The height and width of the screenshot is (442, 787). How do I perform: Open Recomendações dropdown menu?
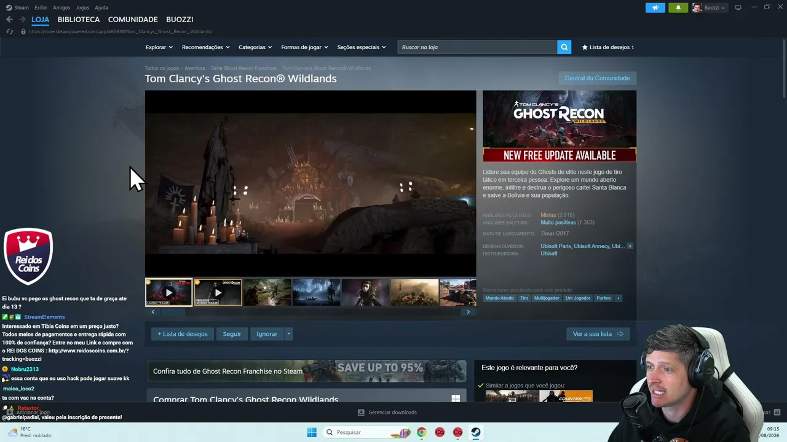tap(205, 47)
